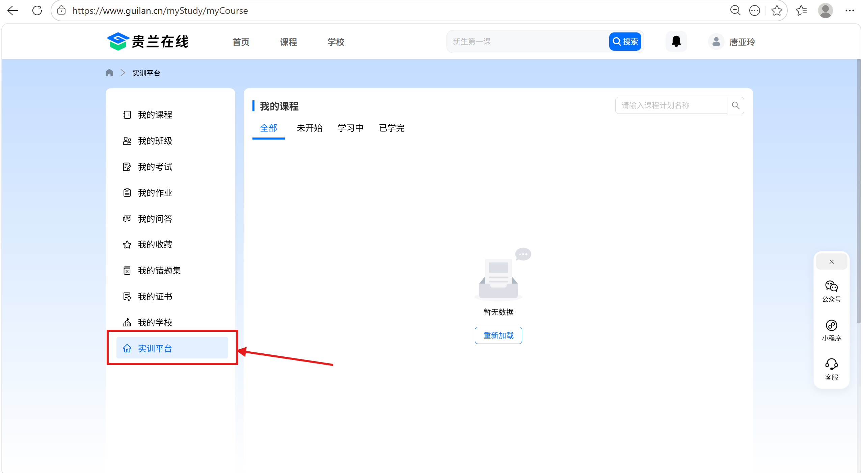The image size is (863, 473).
Task: Click browser refresh icon
Action: point(37,10)
